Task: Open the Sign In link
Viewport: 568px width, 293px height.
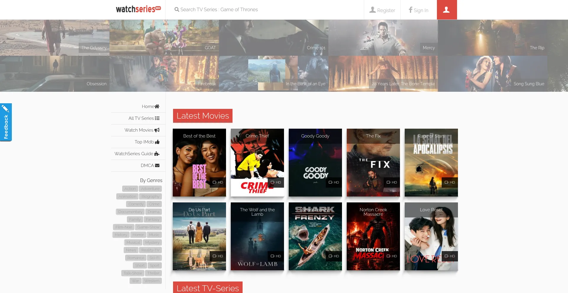Action: point(419,10)
